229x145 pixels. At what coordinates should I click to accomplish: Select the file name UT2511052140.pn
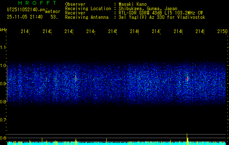26,10
